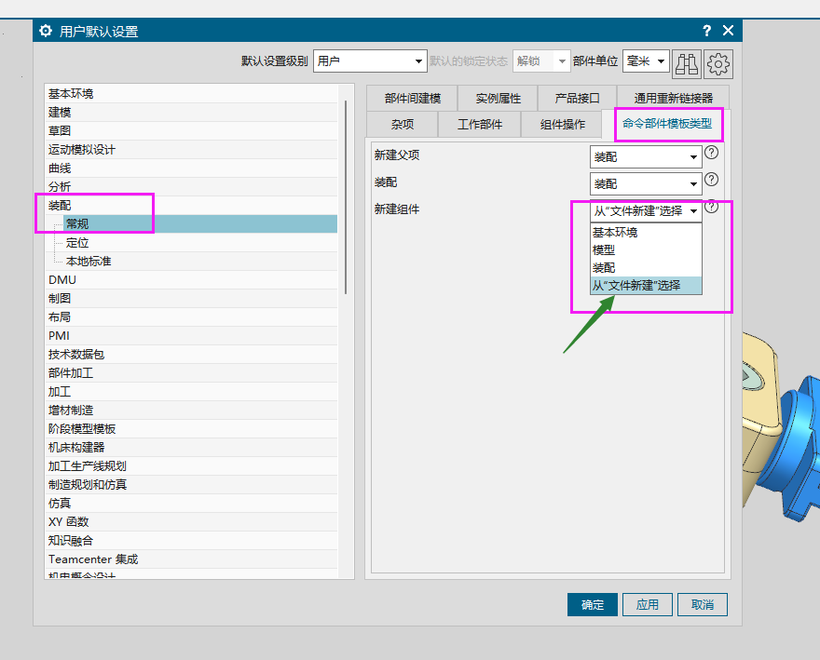
Task: Switch to the 组件操作 tab
Action: pyautogui.click(x=562, y=125)
